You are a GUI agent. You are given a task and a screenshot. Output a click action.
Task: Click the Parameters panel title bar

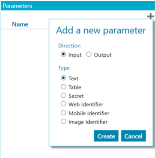[x=77, y=6]
